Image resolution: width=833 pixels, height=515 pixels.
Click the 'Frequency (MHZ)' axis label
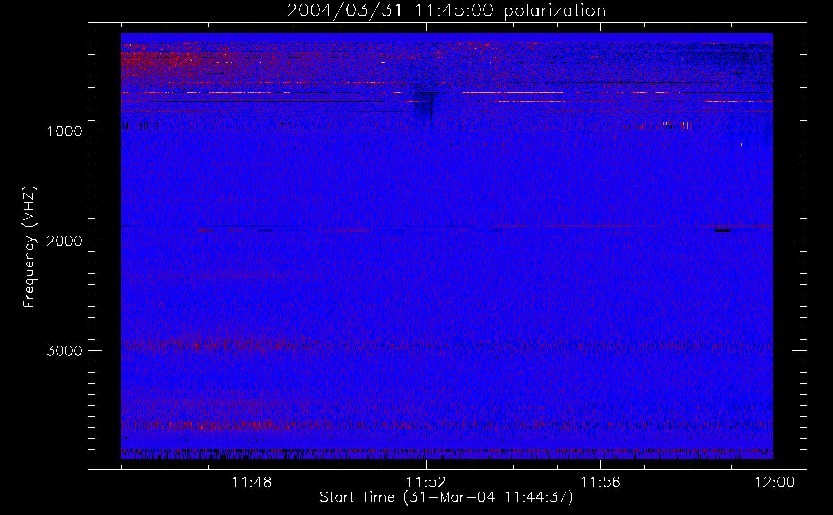coord(30,247)
